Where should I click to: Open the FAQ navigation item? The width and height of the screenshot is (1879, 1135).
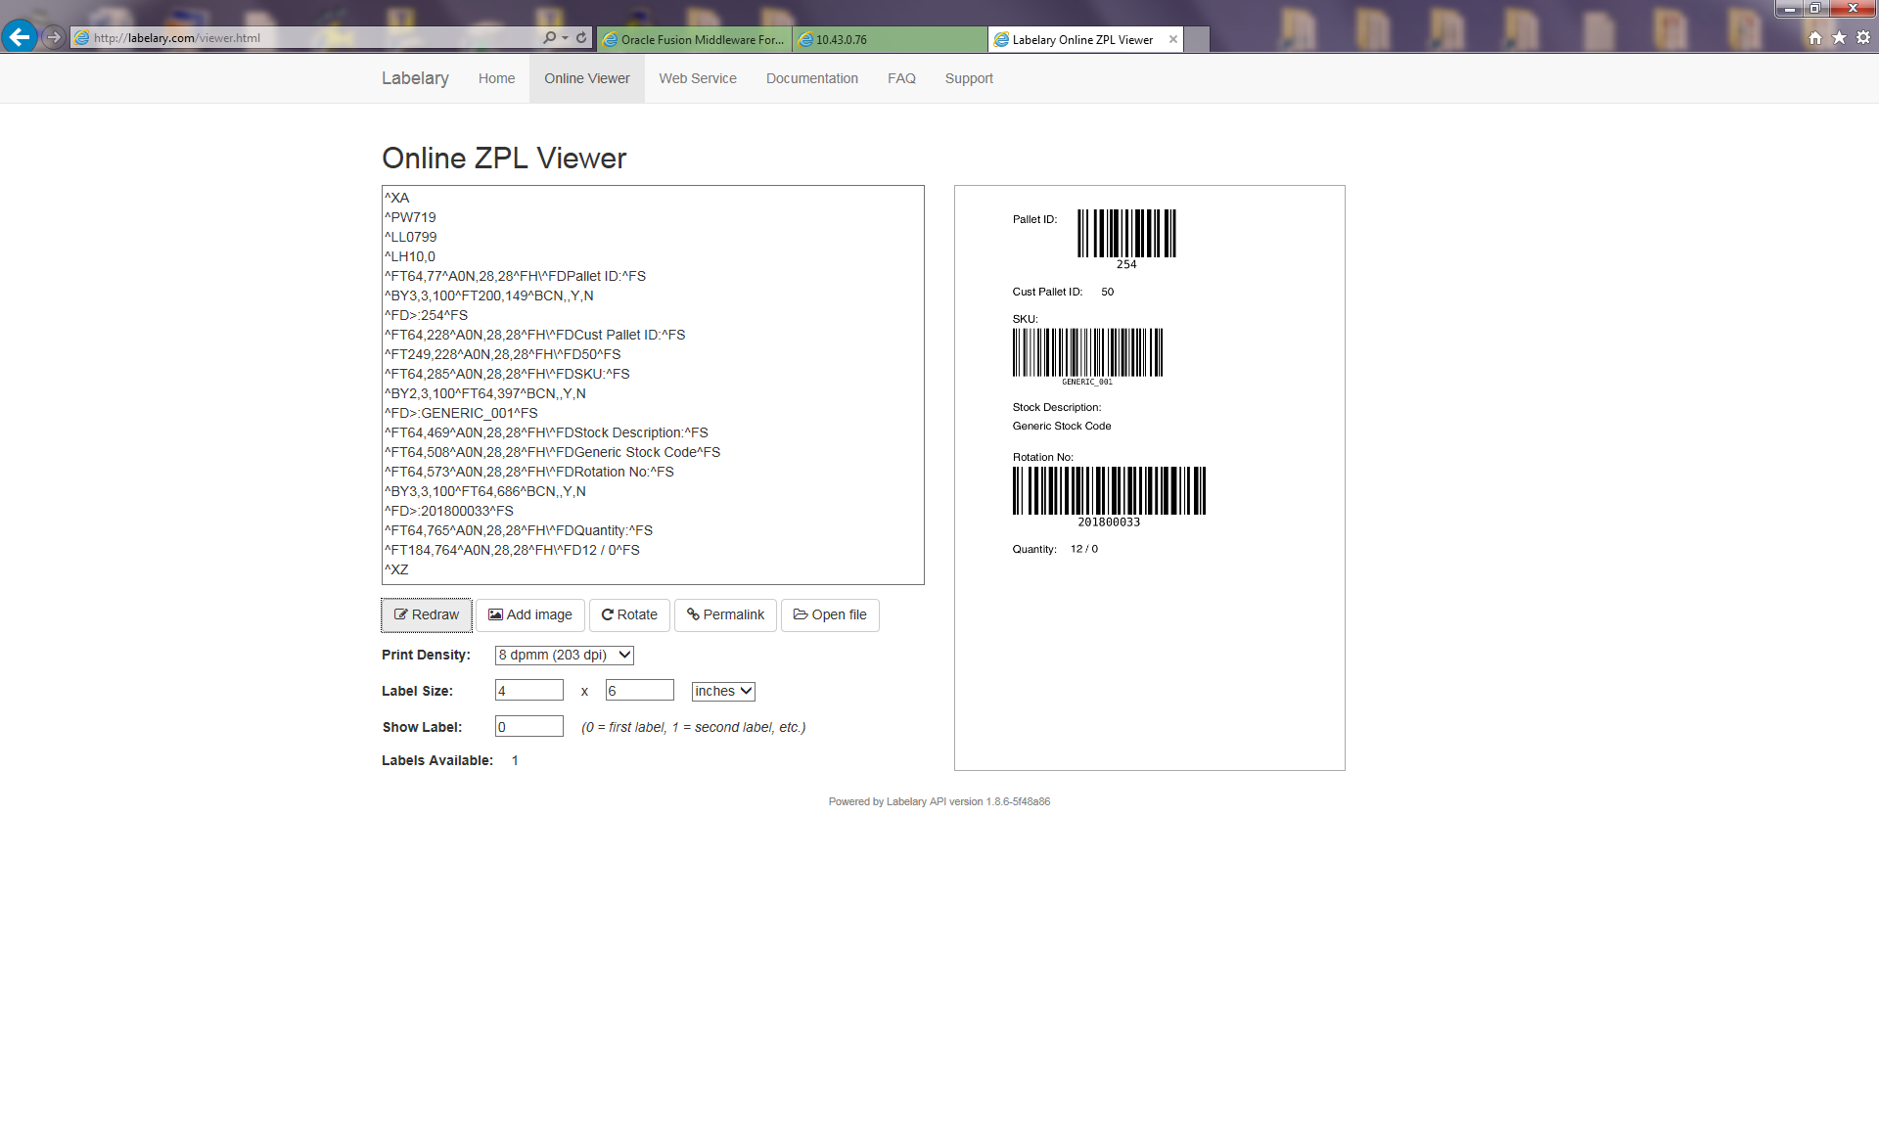(x=901, y=78)
